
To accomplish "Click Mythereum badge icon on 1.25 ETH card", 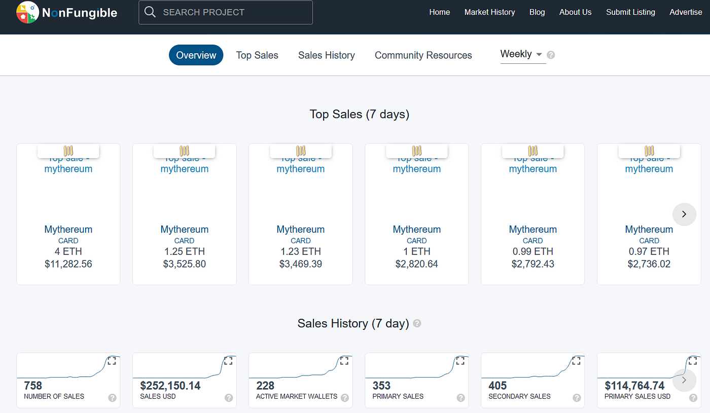I will pos(185,151).
